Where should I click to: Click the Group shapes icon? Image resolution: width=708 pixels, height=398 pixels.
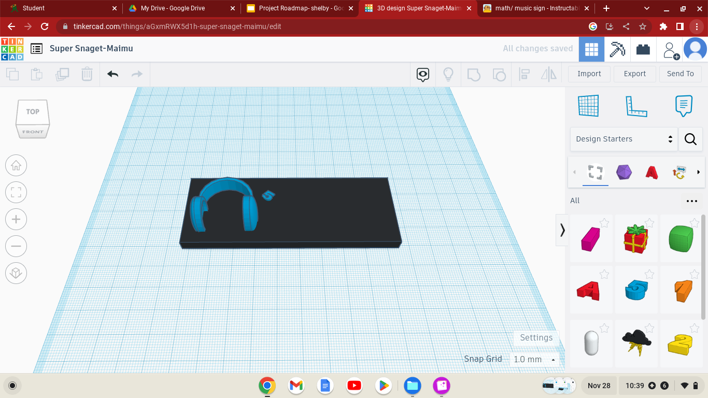(x=474, y=74)
